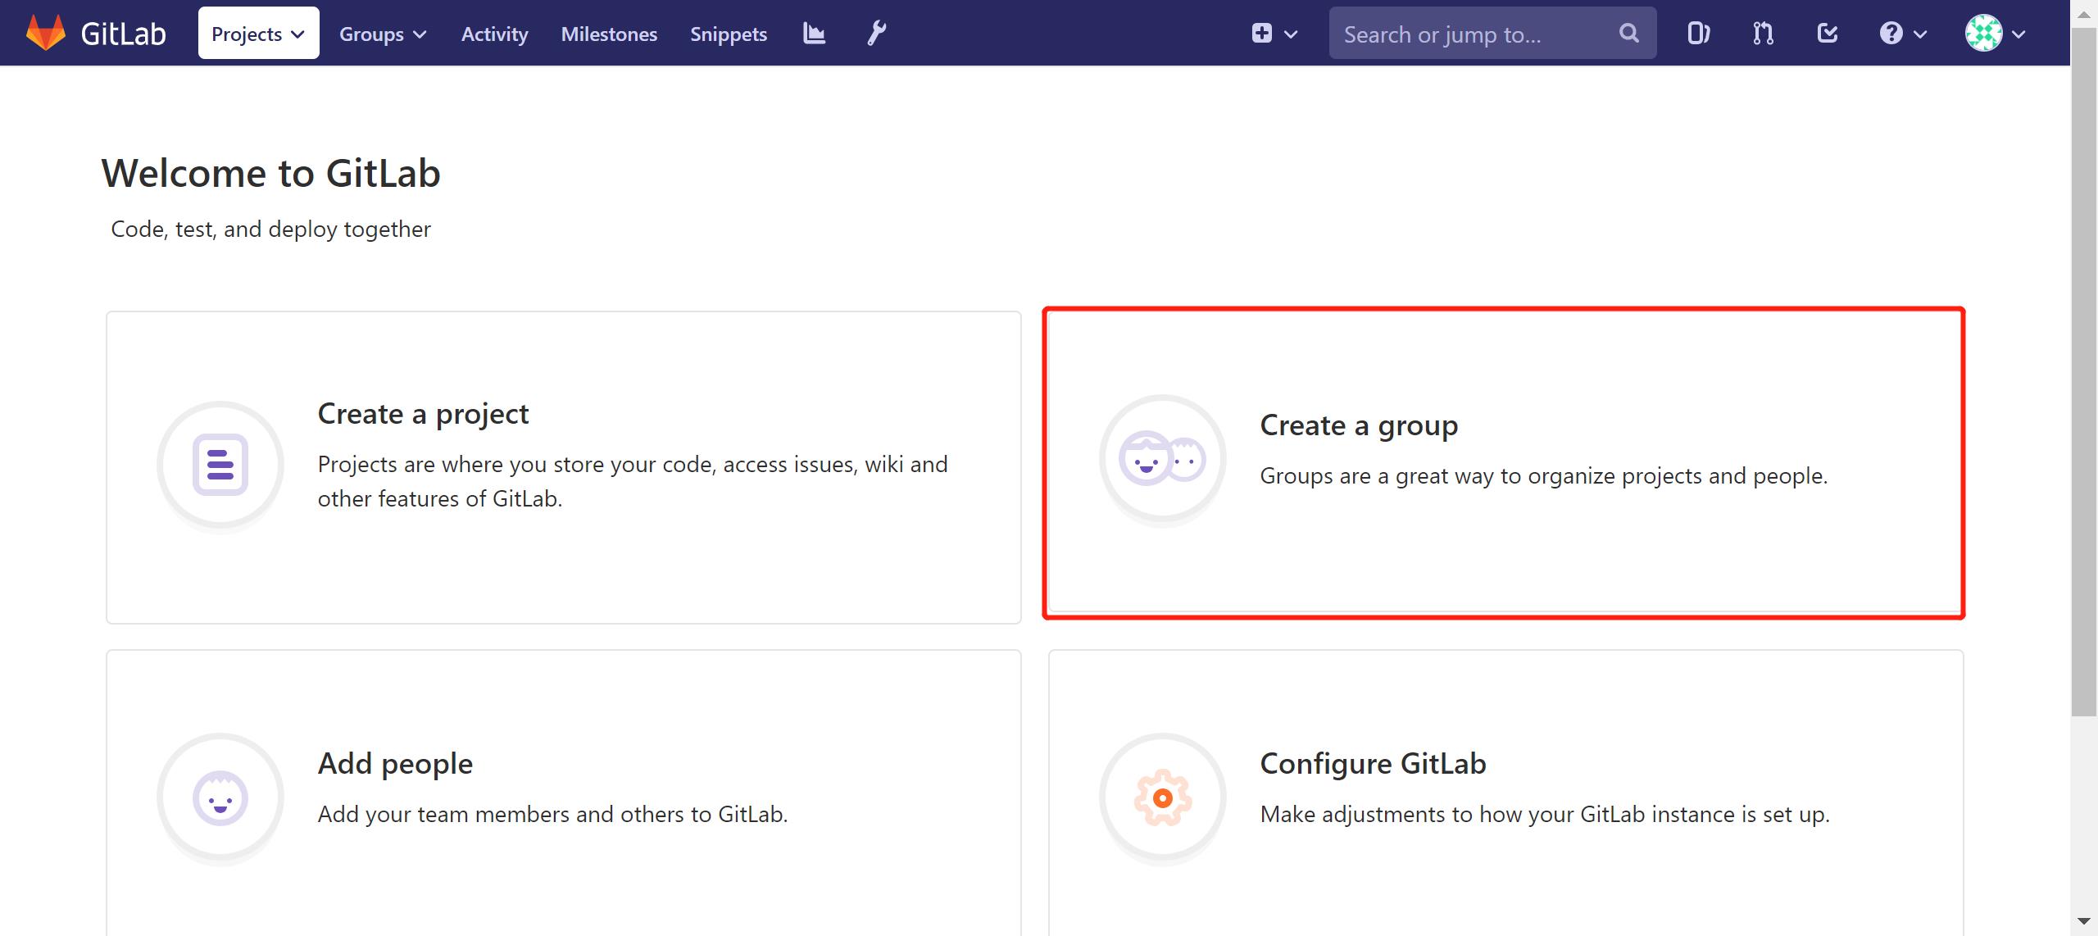
Task: Open the Issues icon in navbar
Action: 1698,34
